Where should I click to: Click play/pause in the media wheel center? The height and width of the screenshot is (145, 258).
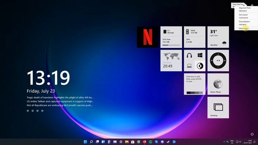pos(218,60)
